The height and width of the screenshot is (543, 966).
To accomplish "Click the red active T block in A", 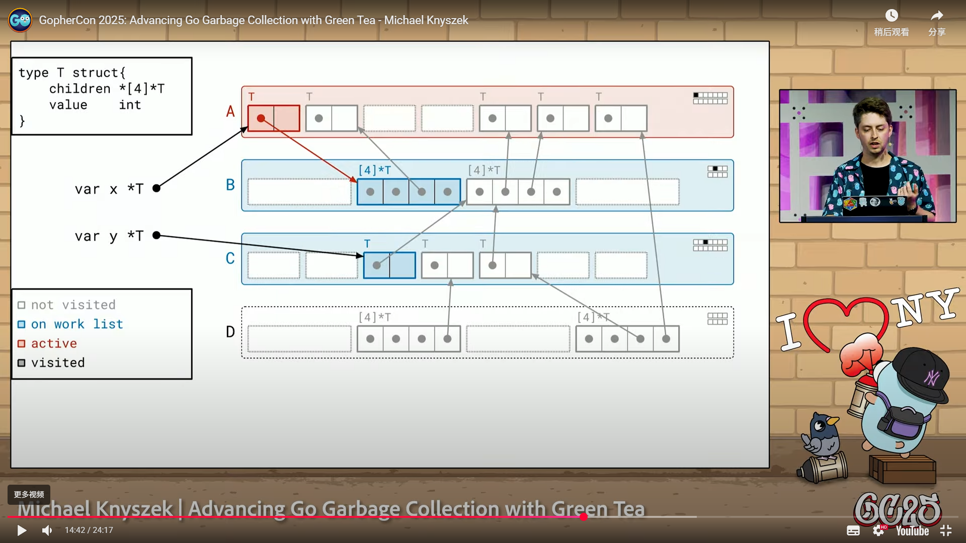I will coord(274,118).
